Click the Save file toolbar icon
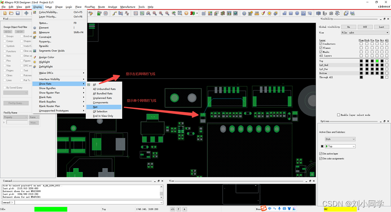The image size is (391, 212). click(18, 13)
